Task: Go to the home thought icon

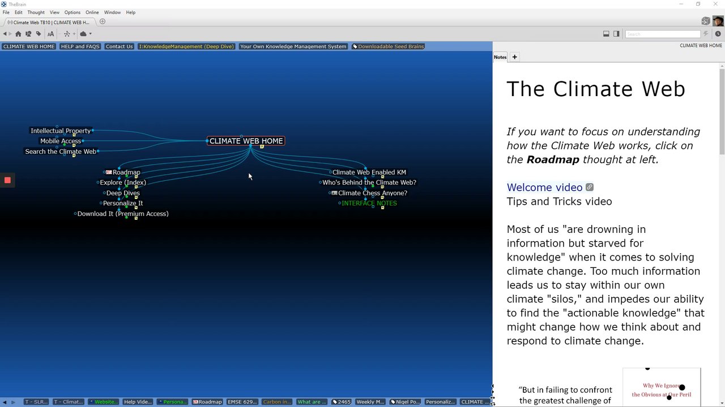Action: point(18,34)
